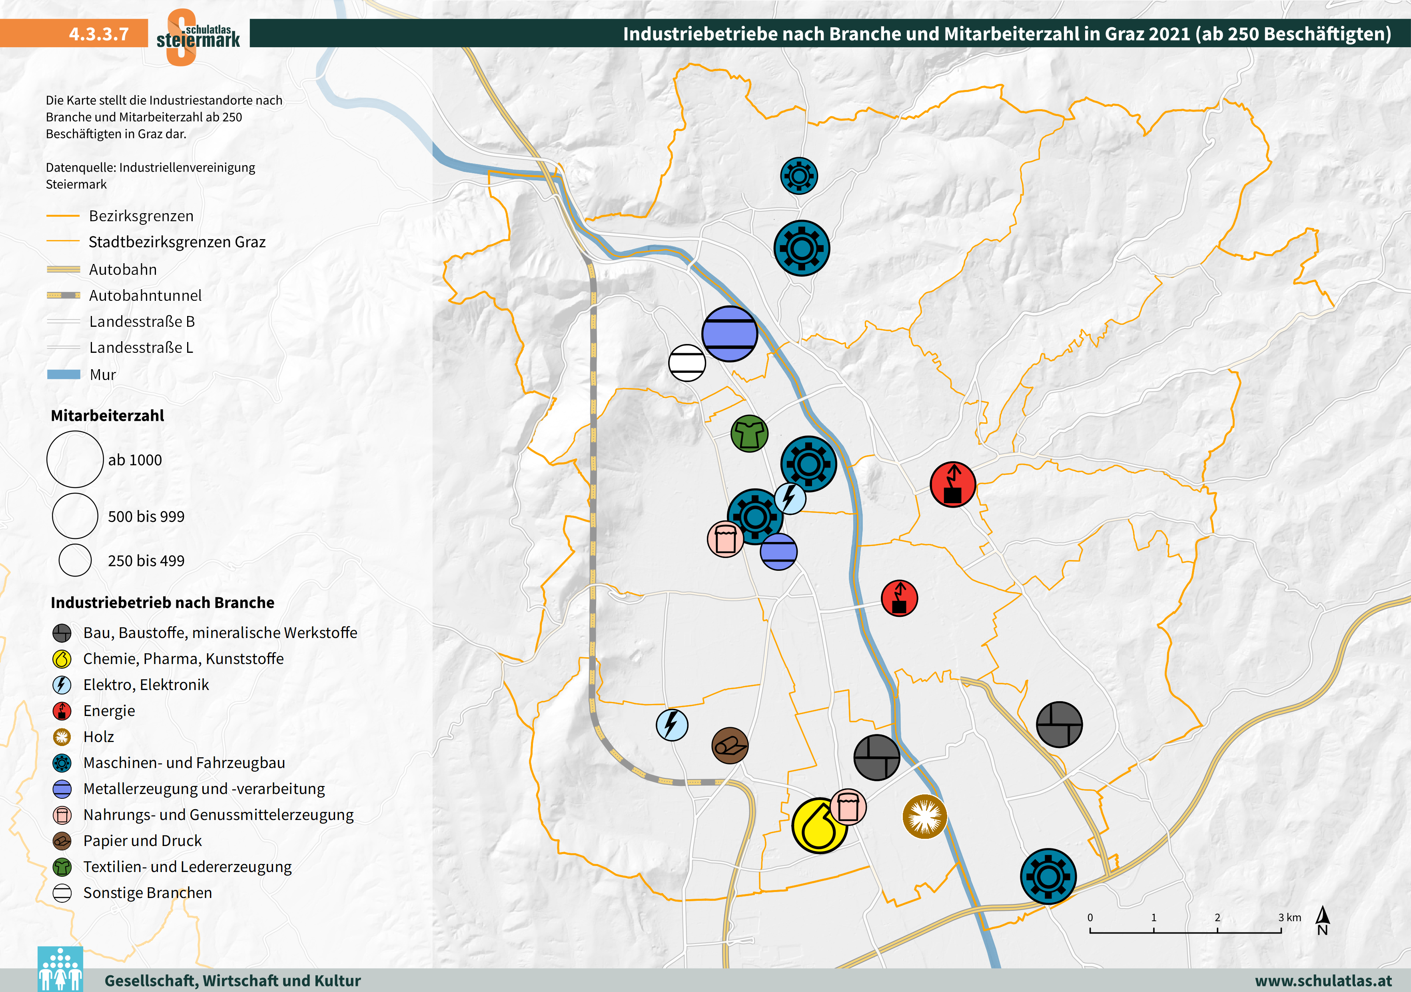1411x992 pixels.
Task: Click the golden wood industry marker
Action: tap(924, 816)
